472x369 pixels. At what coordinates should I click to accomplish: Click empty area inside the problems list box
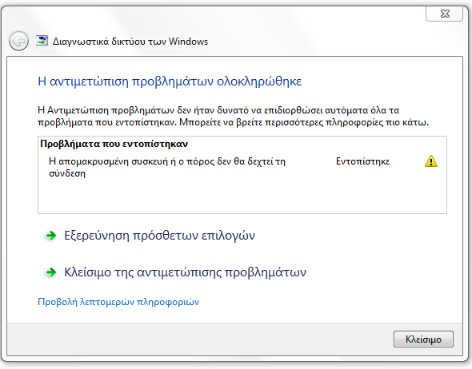click(x=242, y=196)
